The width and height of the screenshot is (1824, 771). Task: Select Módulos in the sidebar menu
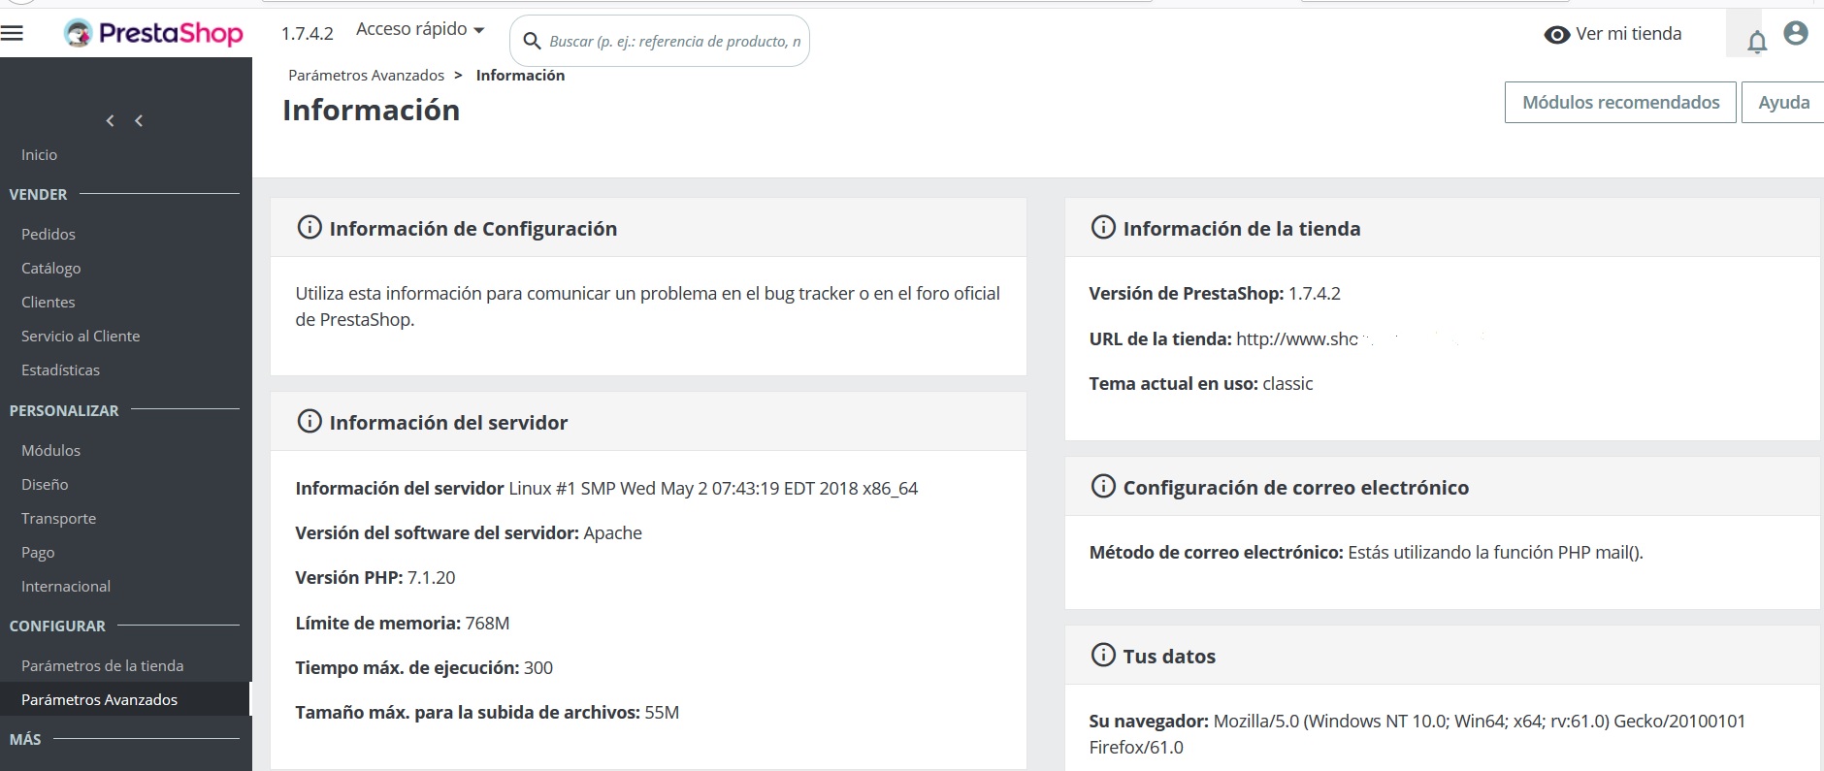[50, 450]
